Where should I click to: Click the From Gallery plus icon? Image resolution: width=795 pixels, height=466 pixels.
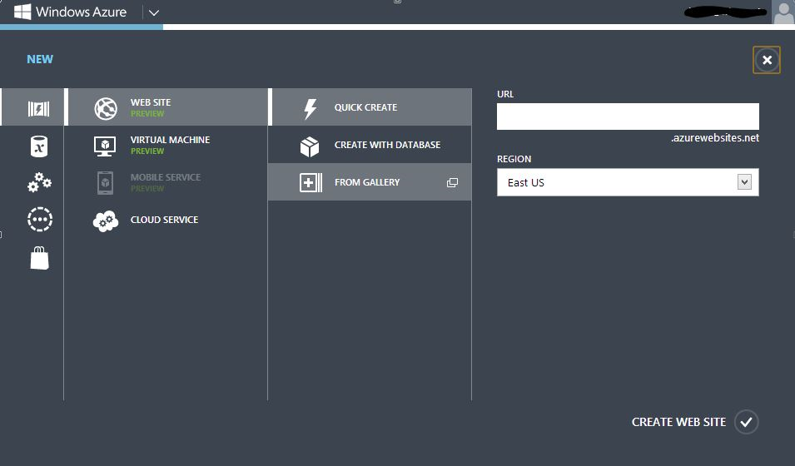(x=311, y=183)
